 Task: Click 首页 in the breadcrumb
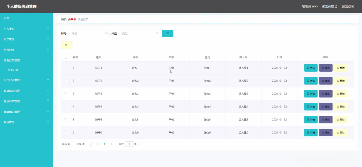[x=64, y=19]
